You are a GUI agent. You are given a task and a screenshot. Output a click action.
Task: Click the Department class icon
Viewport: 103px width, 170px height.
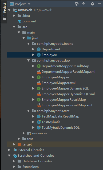tap(39, 49)
